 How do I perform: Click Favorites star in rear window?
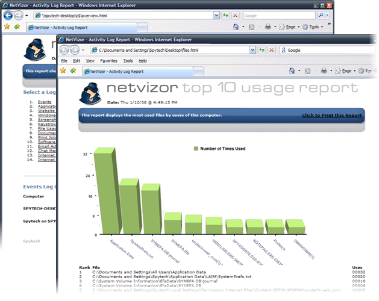(x=7, y=26)
